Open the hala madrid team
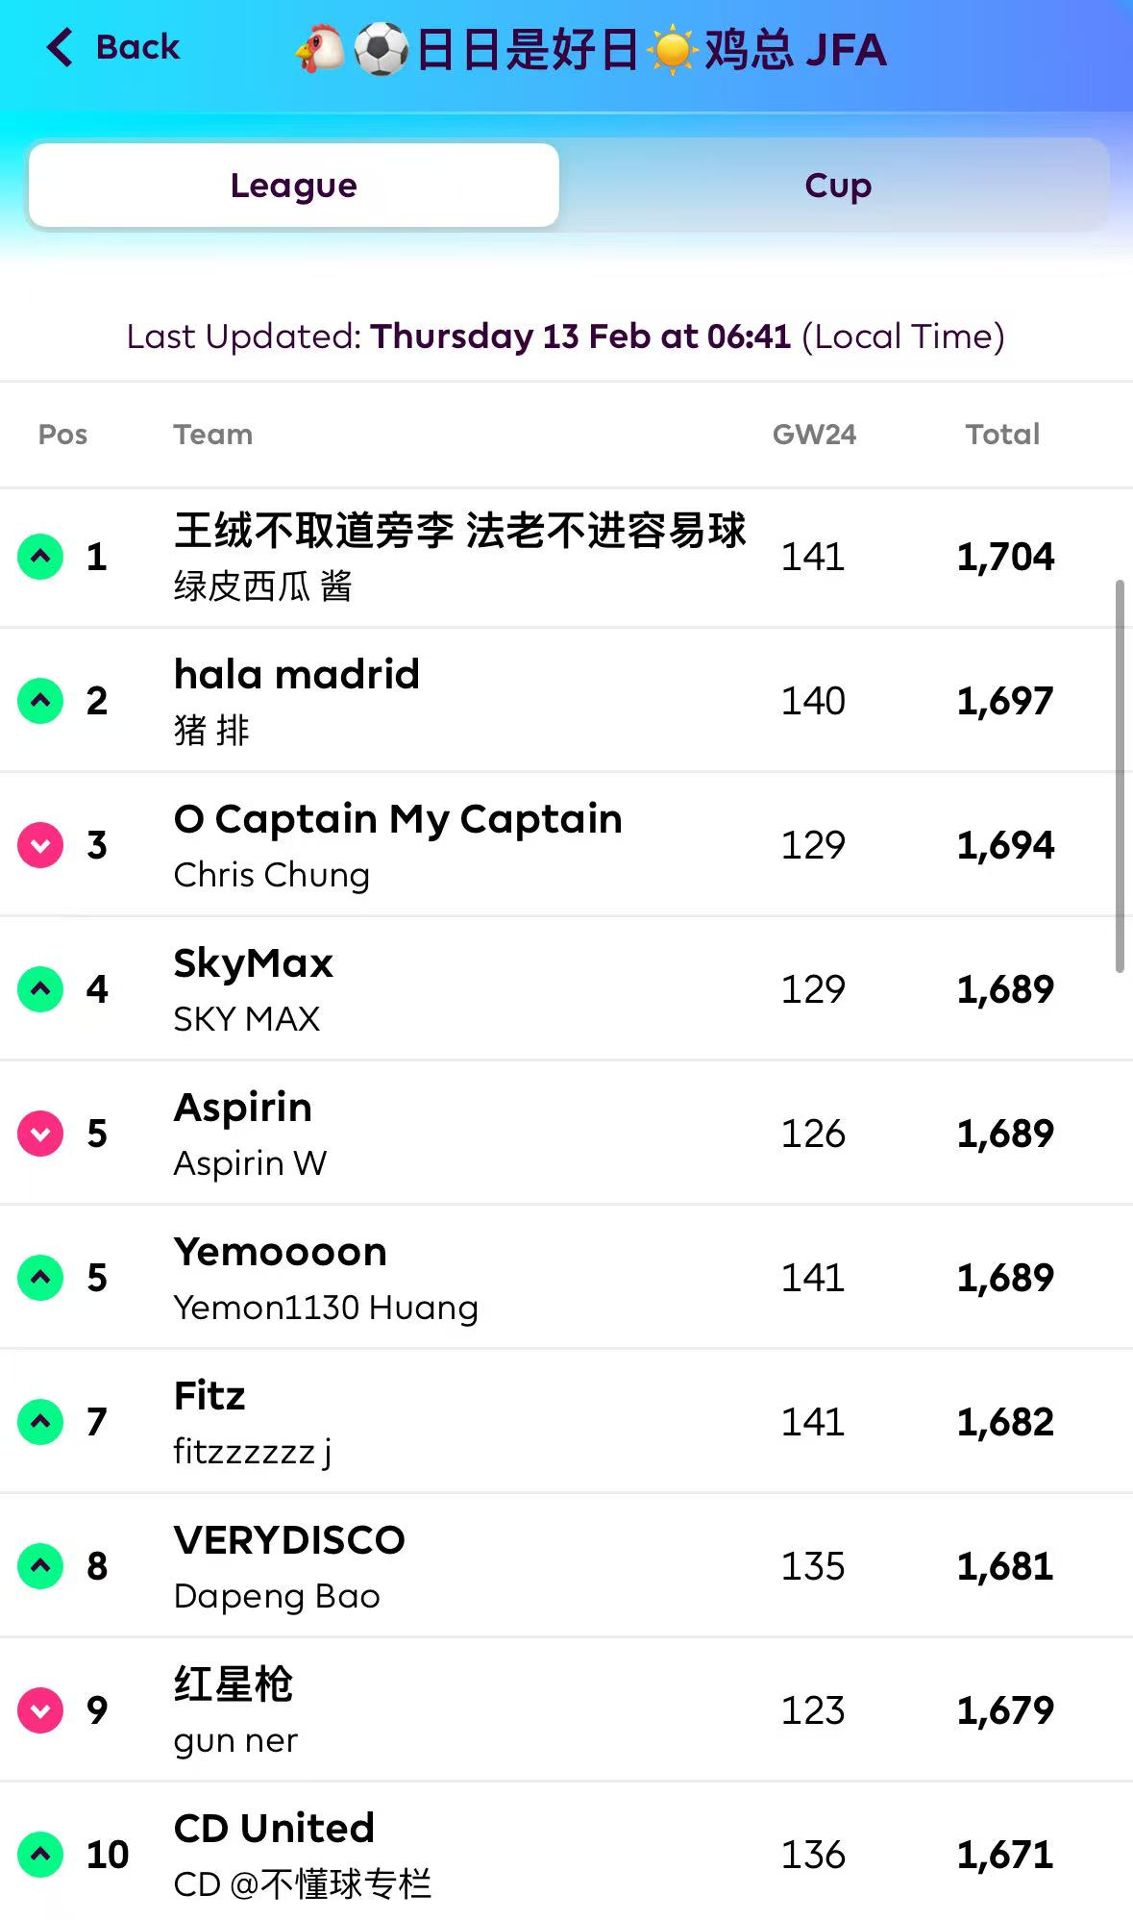This screenshot has width=1133, height=1920. click(x=297, y=675)
